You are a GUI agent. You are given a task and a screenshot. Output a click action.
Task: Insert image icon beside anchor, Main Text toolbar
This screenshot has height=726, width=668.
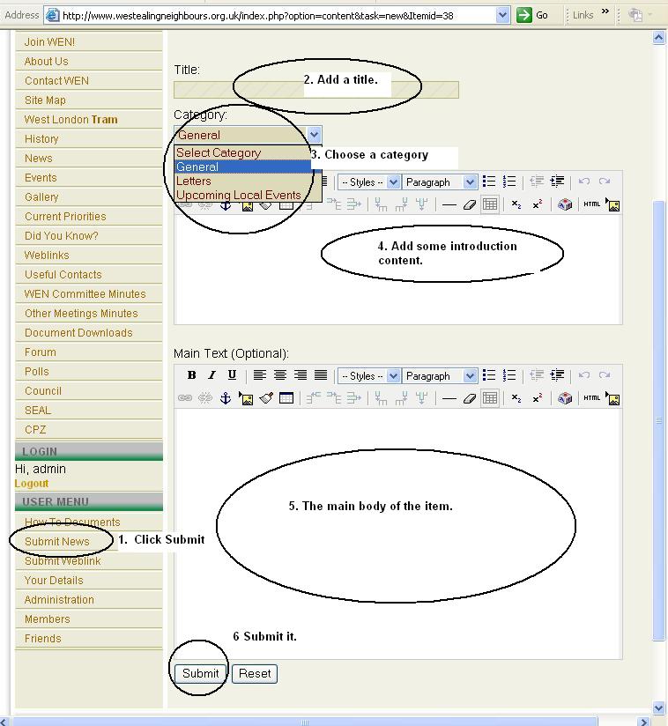246,397
